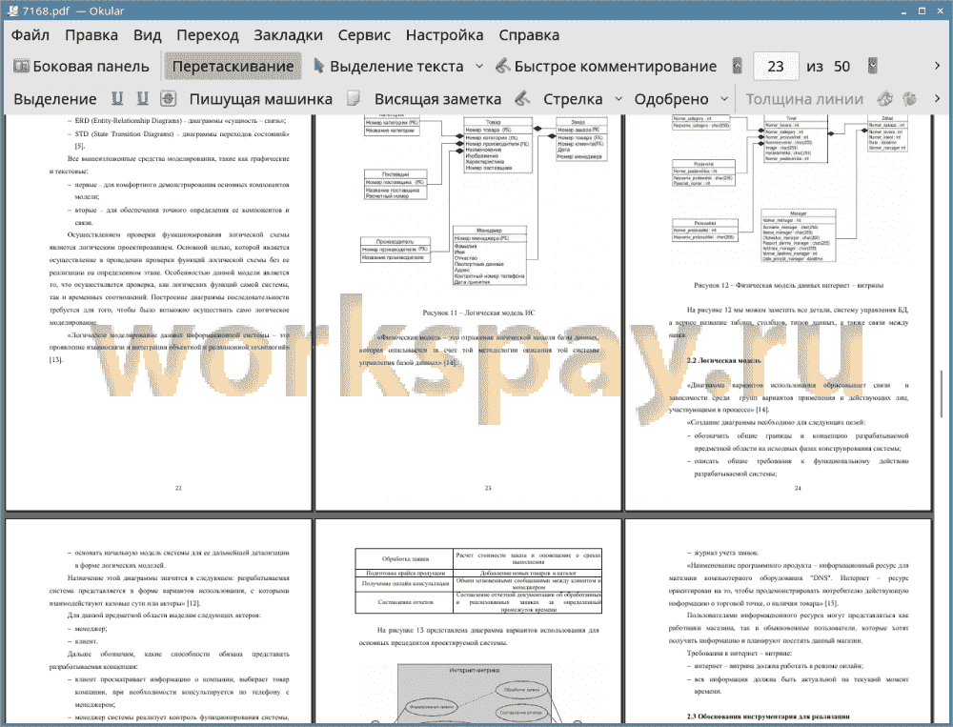This screenshot has height=727, width=953.
Task: Click the caption 'Рисунок 11 – Логическая модель ИС'
Action: click(x=479, y=313)
